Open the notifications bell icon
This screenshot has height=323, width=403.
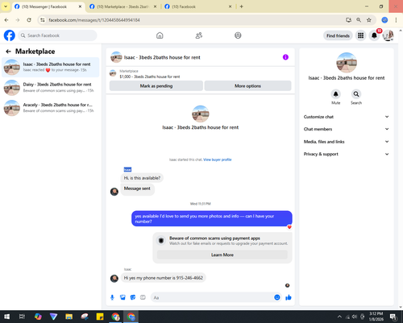(x=374, y=35)
